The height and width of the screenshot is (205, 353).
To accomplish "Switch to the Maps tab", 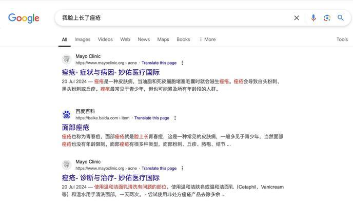I will click(163, 39).
